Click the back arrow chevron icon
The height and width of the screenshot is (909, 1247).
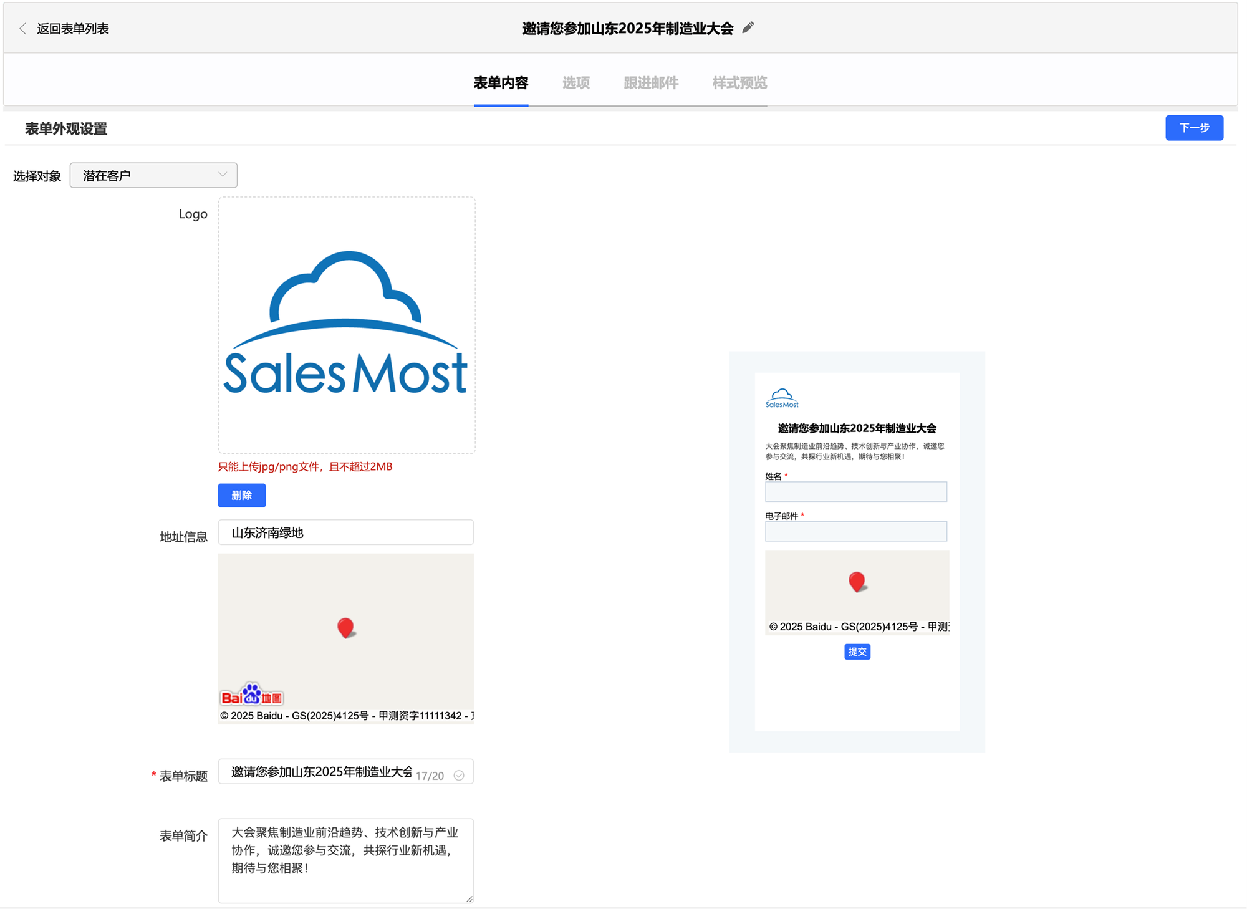(x=23, y=29)
